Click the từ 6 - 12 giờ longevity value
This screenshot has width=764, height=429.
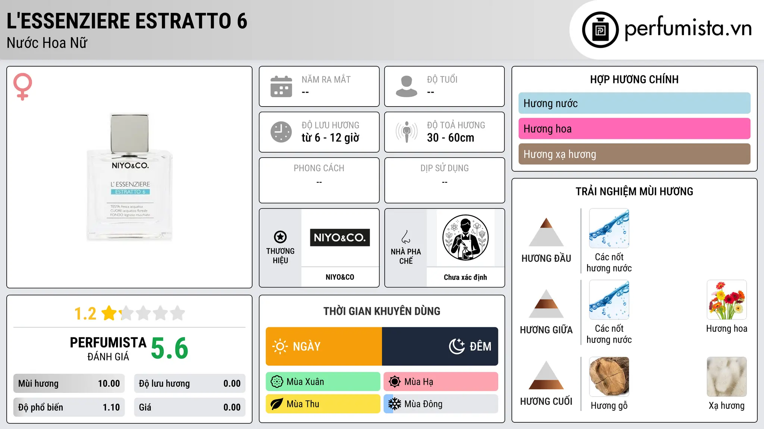point(331,138)
